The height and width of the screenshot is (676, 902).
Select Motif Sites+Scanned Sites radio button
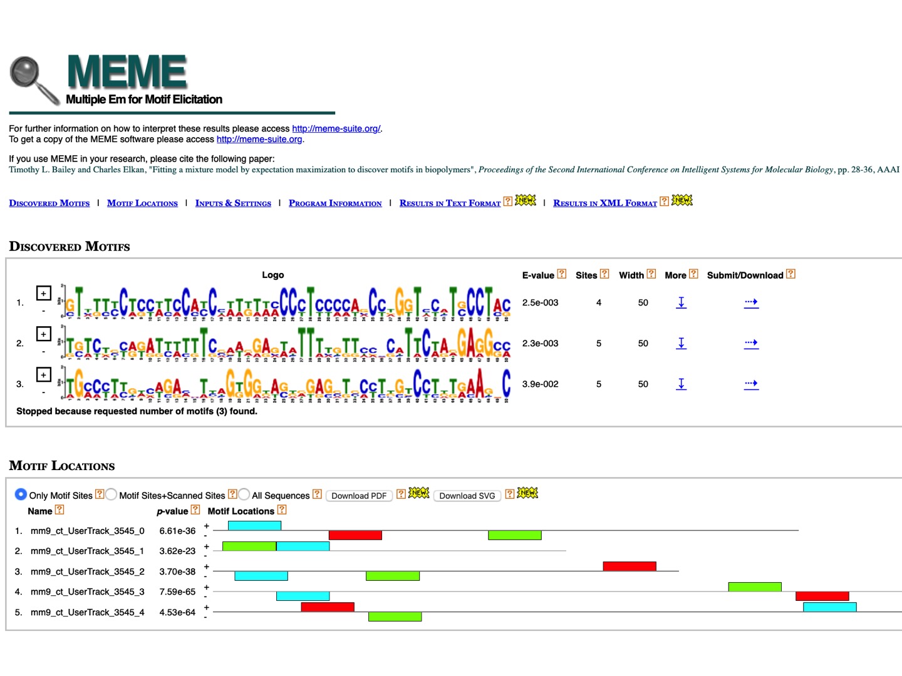coord(111,494)
